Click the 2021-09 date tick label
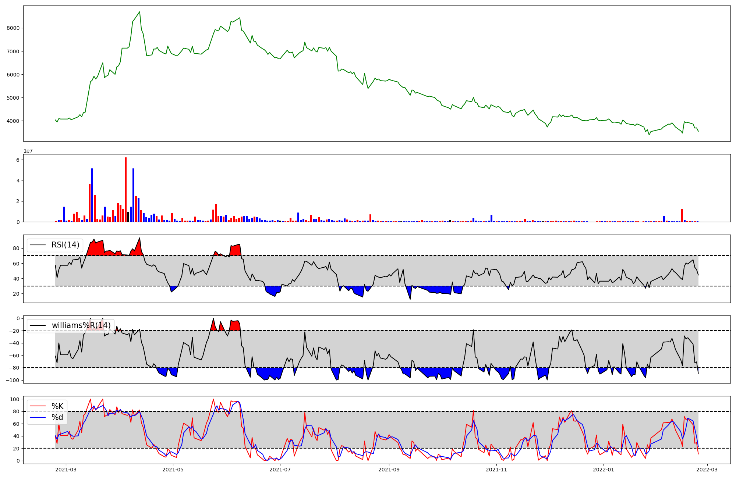Image resolution: width=736 pixels, height=478 pixels. point(389,470)
